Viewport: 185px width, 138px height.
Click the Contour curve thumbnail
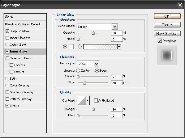point(82,101)
